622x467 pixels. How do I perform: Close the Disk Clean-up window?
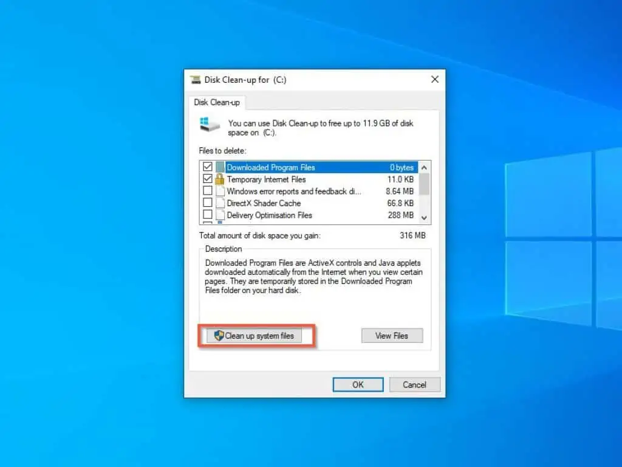point(435,80)
